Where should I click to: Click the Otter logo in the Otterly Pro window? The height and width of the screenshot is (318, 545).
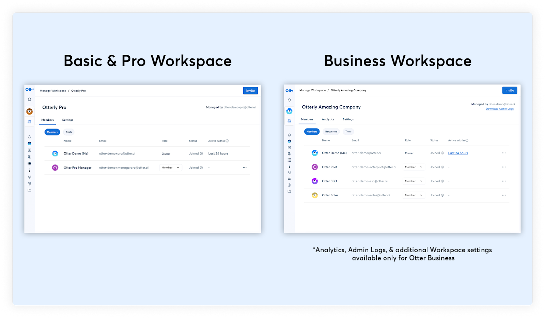[30, 89]
